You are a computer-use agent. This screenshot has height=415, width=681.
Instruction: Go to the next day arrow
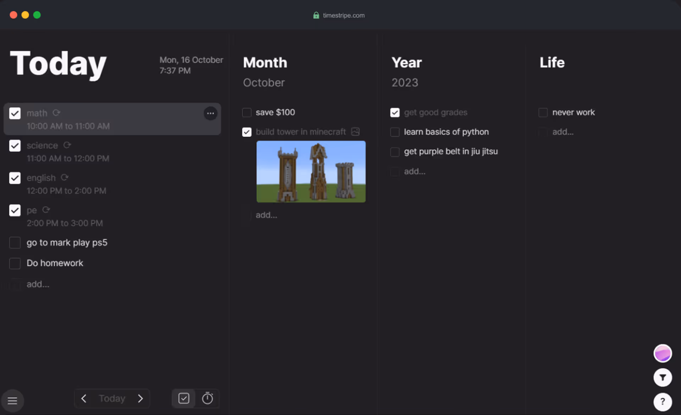(140, 398)
